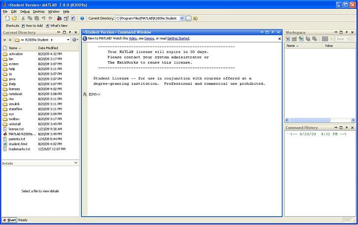Click the Undo arrow icon
Viewport: 358px width, 225px height.
tap(43, 18)
